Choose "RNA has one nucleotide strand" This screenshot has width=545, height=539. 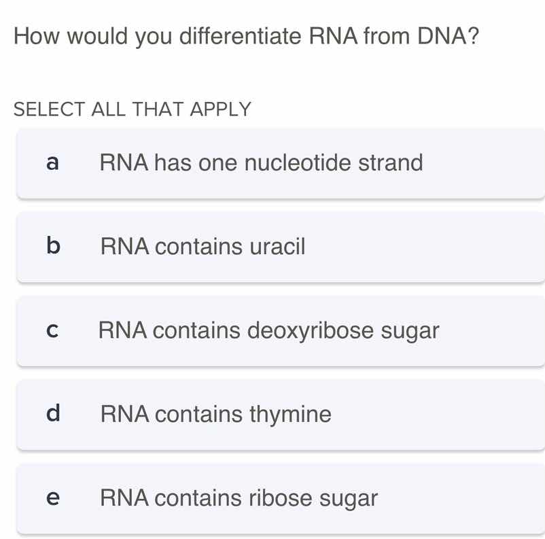pyautogui.click(x=262, y=162)
